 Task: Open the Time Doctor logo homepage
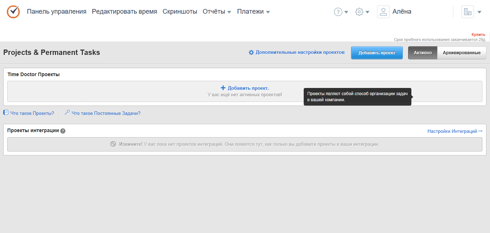(13, 11)
